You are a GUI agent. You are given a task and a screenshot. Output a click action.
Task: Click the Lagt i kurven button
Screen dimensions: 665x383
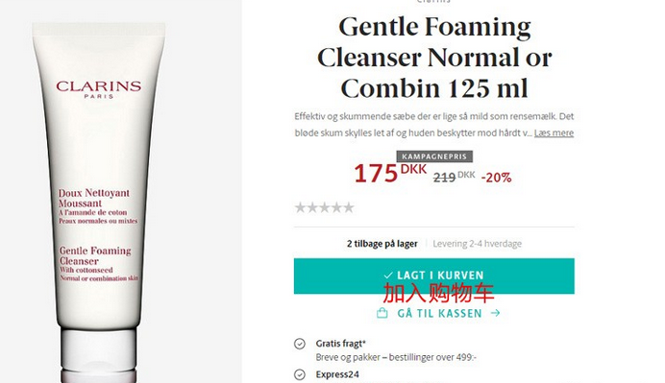(x=433, y=275)
